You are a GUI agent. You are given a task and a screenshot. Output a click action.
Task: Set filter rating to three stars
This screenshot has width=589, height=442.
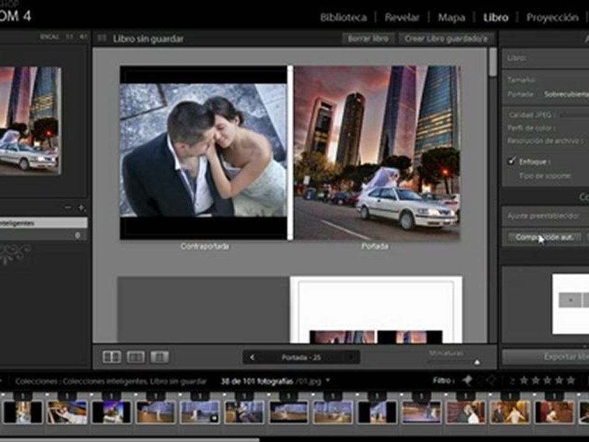[x=547, y=381]
